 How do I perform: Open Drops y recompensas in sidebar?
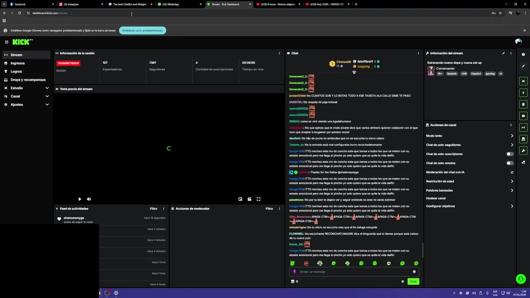coord(26,79)
